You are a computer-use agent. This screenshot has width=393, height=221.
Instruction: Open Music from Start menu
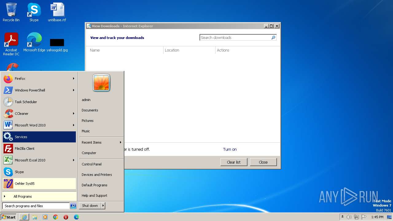pos(86,131)
